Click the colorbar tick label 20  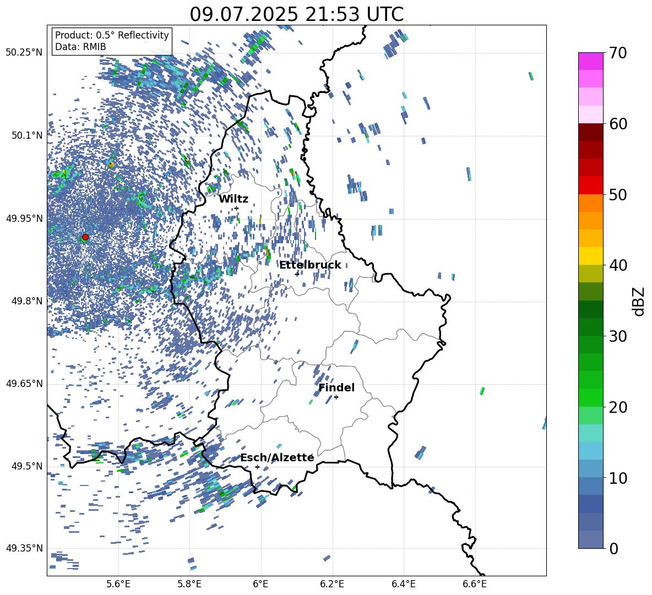click(x=618, y=407)
